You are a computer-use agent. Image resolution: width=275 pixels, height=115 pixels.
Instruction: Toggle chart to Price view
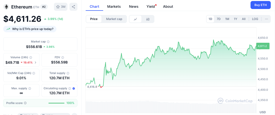click(94, 19)
